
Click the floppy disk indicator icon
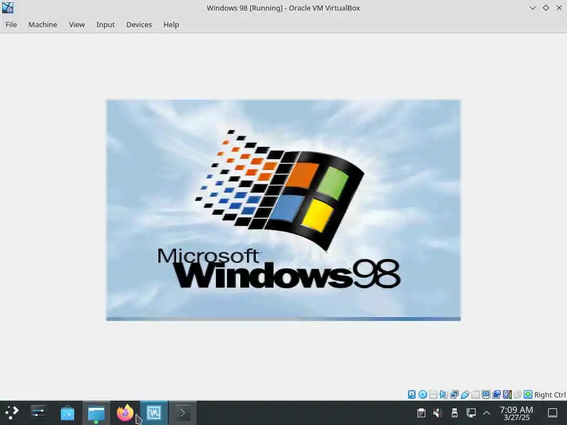[433, 394]
